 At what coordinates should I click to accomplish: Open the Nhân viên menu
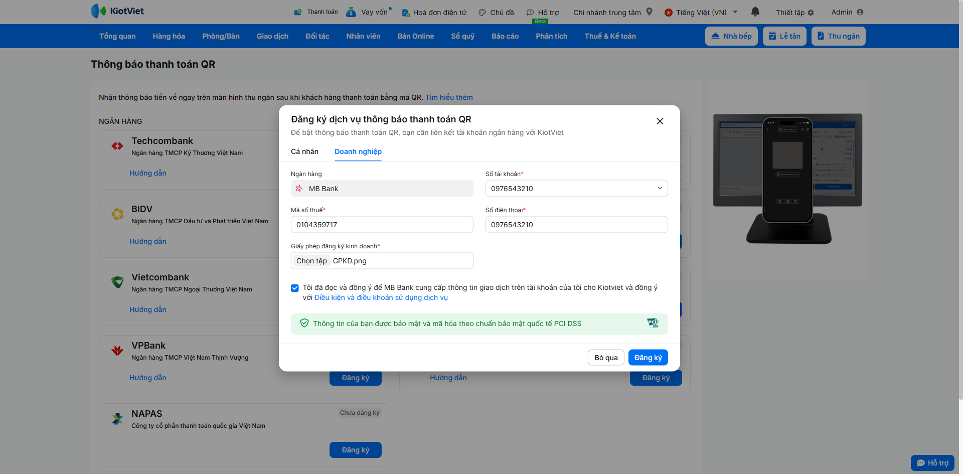coord(363,36)
